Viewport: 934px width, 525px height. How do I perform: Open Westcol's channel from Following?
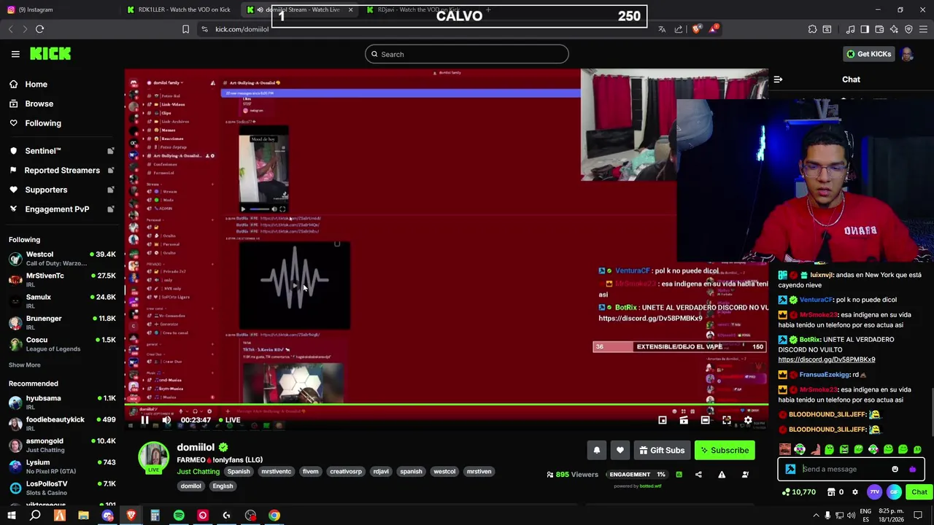pyautogui.click(x=62, y=258)
